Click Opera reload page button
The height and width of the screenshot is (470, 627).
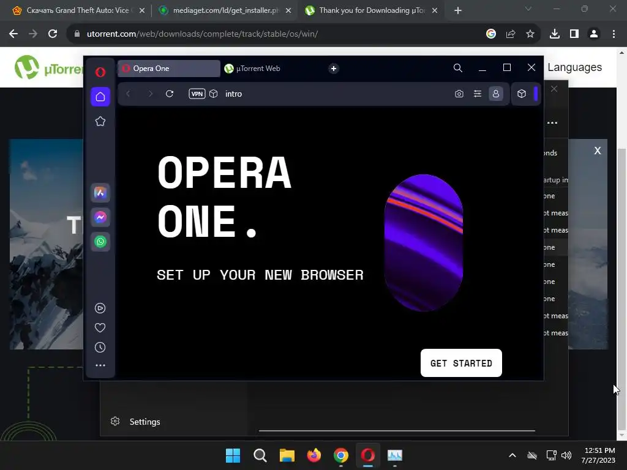(170, 94)
